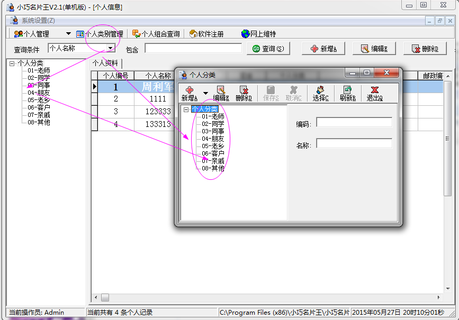
Task: Click status bar text 当前操作员: Admin
Action: click(x=37, y=313)
